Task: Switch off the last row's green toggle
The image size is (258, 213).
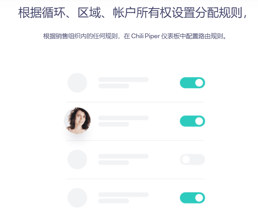Action: click(192, 198)
